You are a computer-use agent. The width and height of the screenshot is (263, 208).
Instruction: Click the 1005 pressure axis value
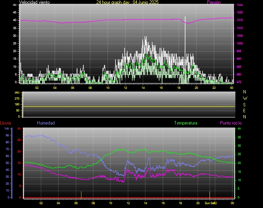(240, 36)
